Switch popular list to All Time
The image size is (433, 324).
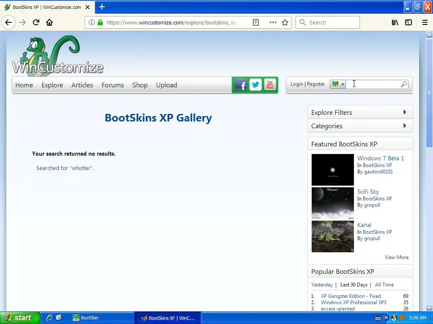(x=384, y=285)
